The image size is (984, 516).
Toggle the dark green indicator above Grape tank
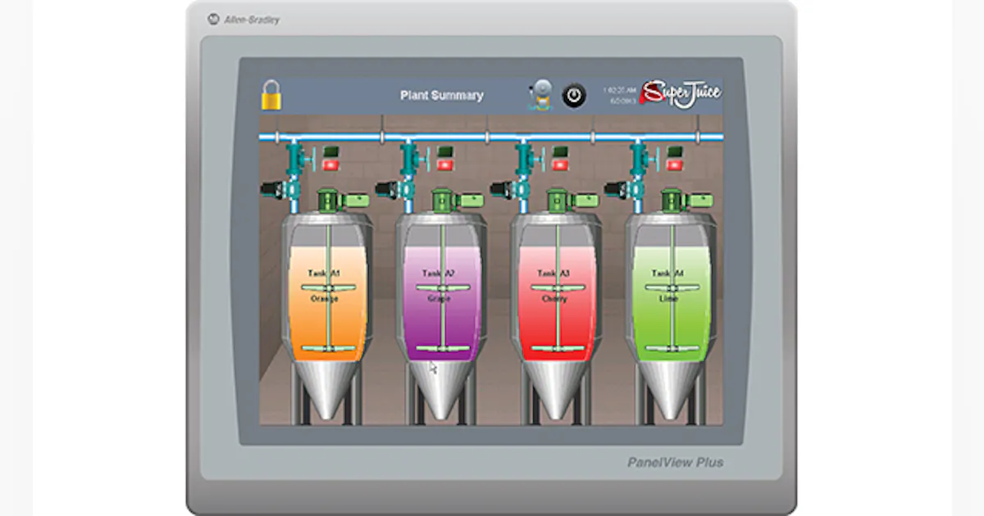[445, 152]
